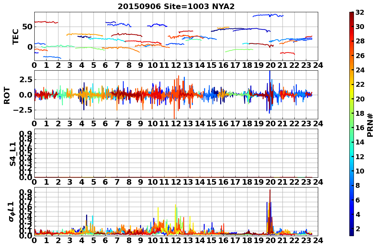Click hour '6' under the TEC panel

point(105,65)
